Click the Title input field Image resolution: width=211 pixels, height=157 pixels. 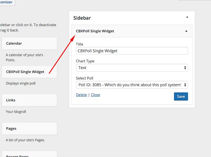coord(132,51)
